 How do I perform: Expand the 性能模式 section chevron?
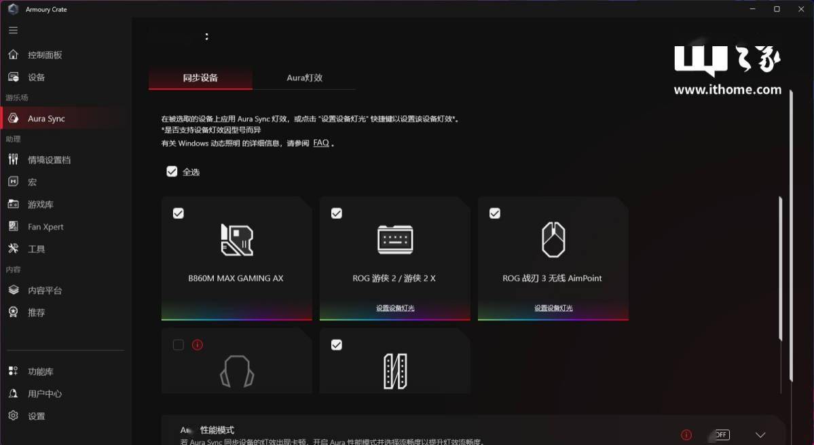point(760,434)
